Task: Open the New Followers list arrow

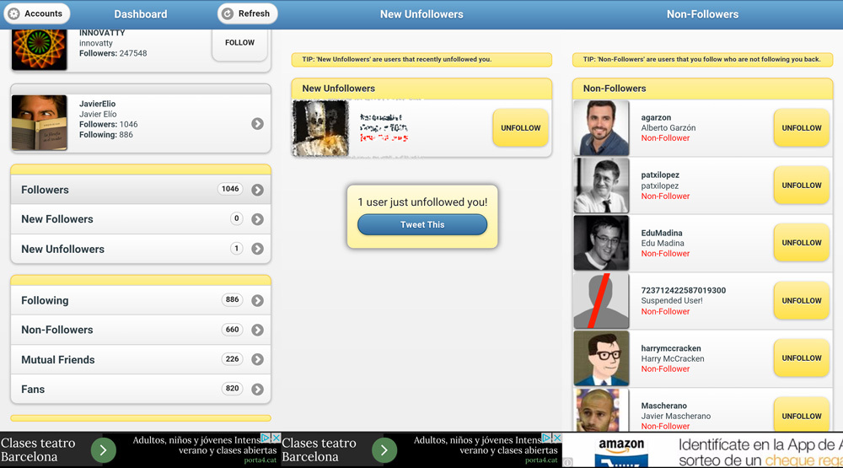Action: point(257,219)
